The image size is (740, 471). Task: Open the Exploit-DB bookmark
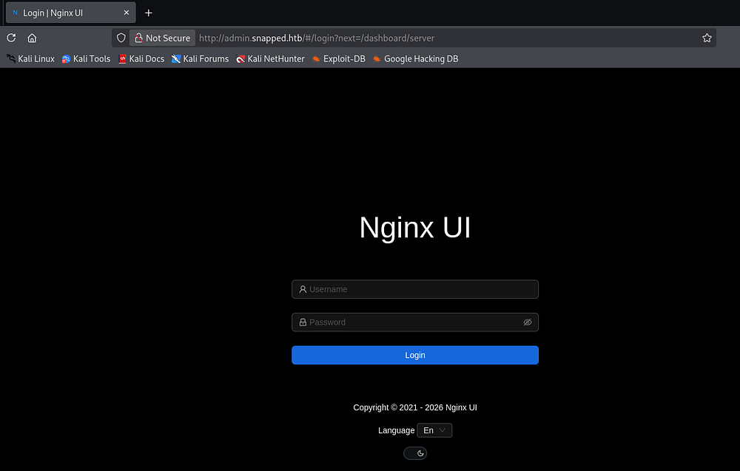click(x=338, y=58)
